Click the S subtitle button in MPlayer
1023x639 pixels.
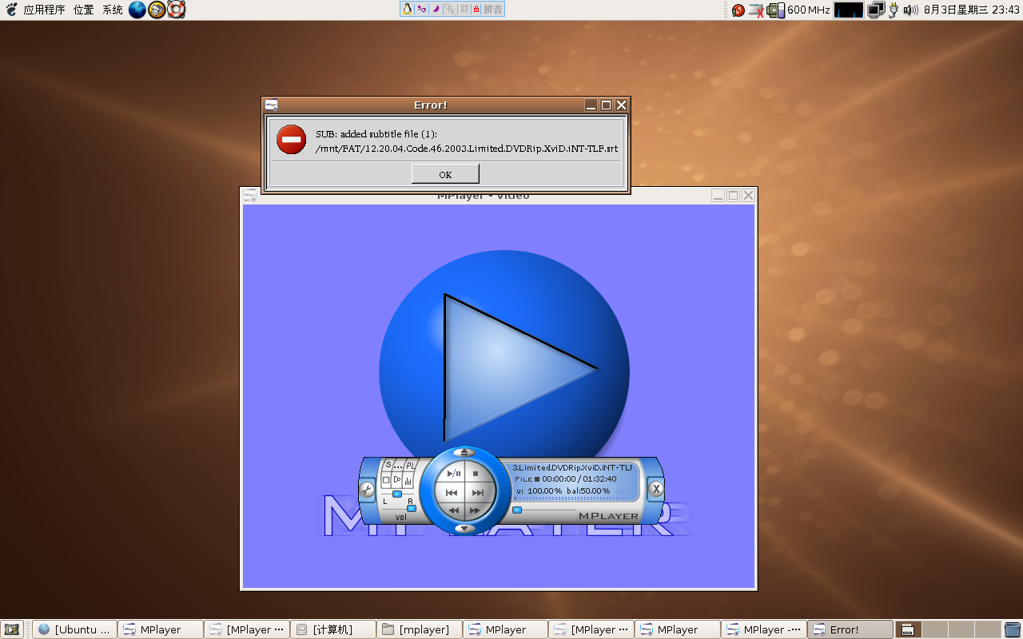[389, 465]
